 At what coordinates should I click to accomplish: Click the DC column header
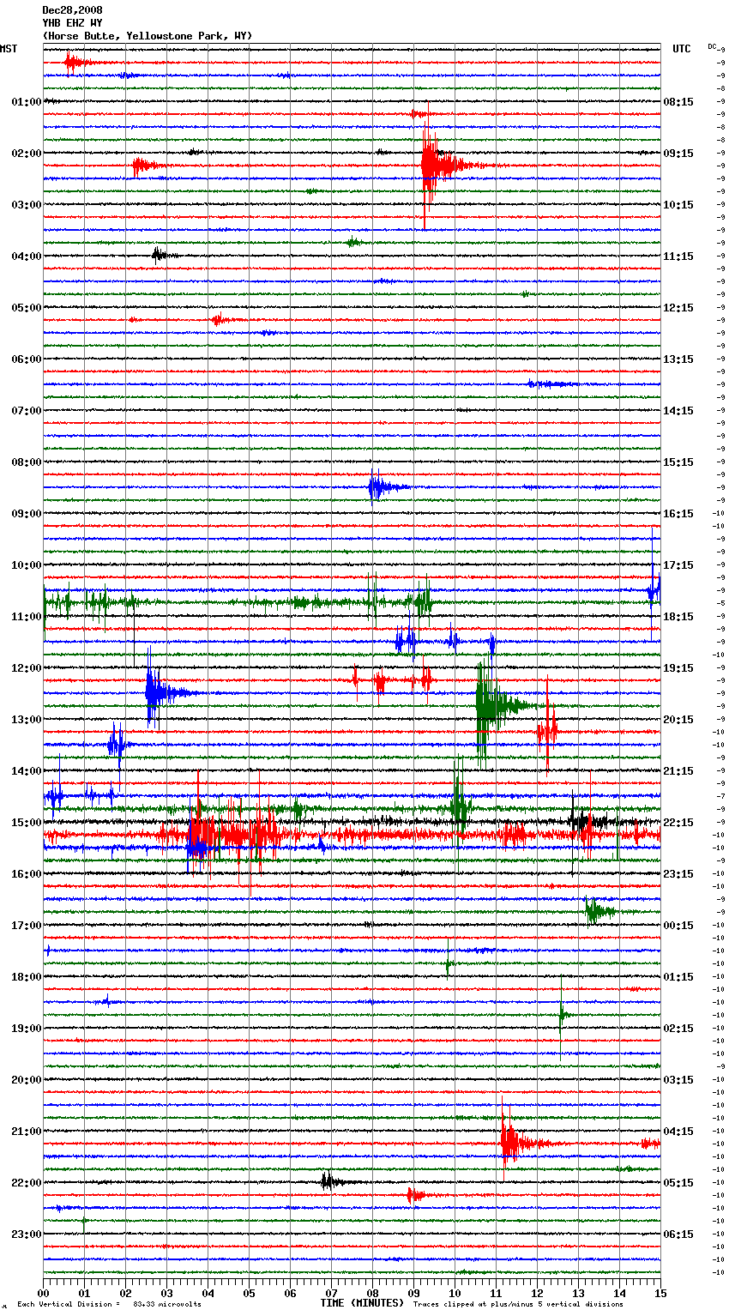tap(712, 46)
